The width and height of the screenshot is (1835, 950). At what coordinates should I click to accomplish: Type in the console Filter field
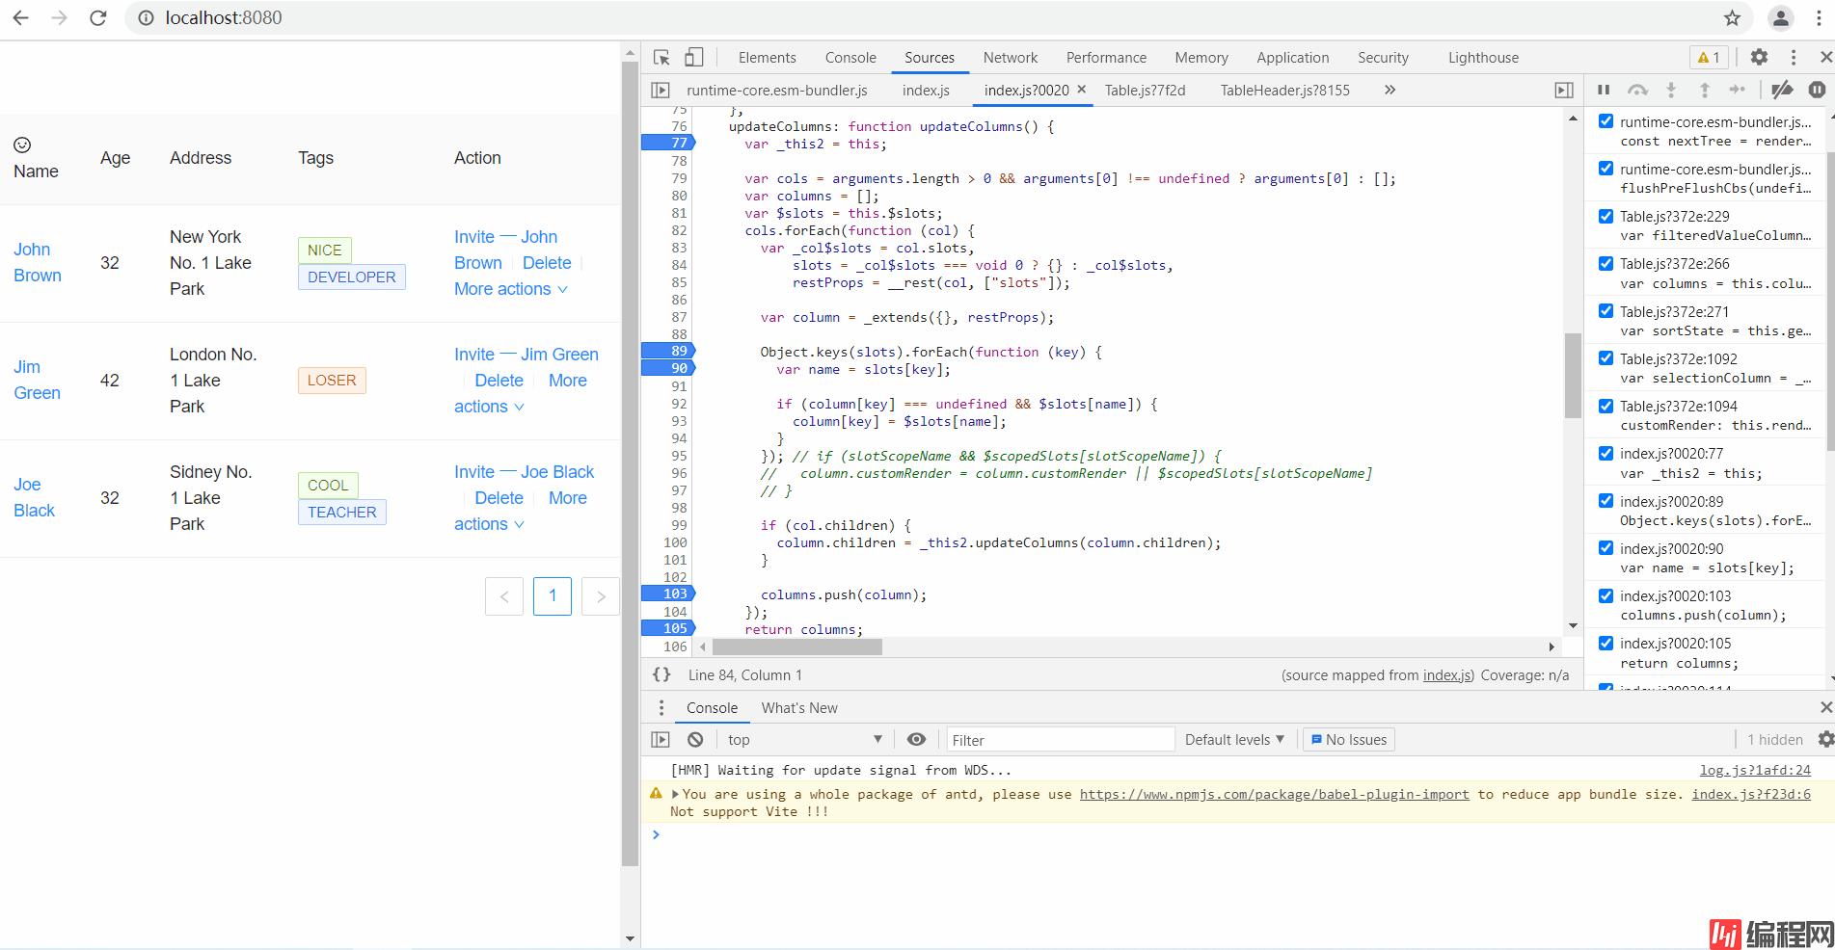pos(1059,740)
